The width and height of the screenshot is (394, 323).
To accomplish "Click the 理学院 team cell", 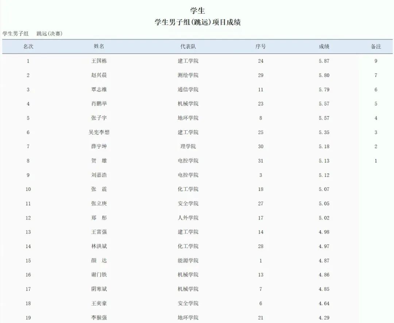I will [188, 146].
